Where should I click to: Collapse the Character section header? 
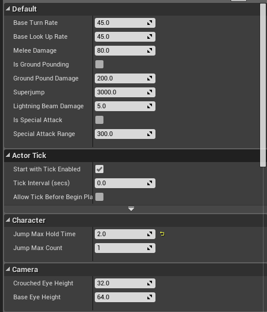point(8,220)
